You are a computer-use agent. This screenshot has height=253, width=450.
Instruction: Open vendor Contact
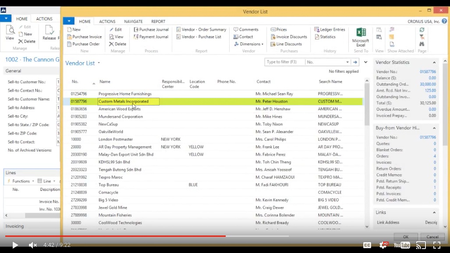coord(243,37)
